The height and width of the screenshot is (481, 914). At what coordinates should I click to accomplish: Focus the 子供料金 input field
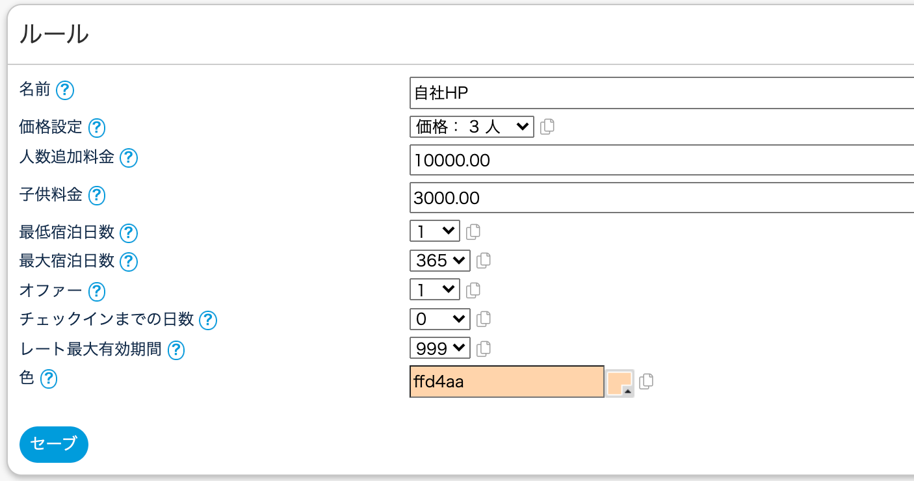coord(661,198)
